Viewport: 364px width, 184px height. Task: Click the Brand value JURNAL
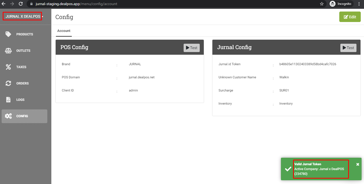click(x=135, y=64)
